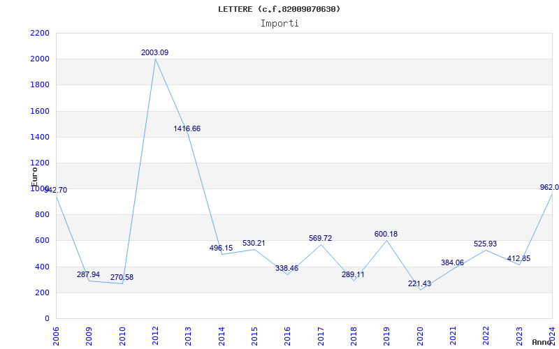Viewport: 559px width, 349px height.
Task: Click the 338.46 data label
Action: point(286,268)
